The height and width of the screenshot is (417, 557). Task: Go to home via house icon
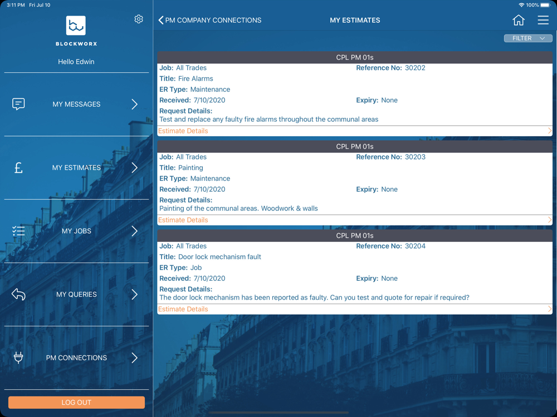coord(518,20)
